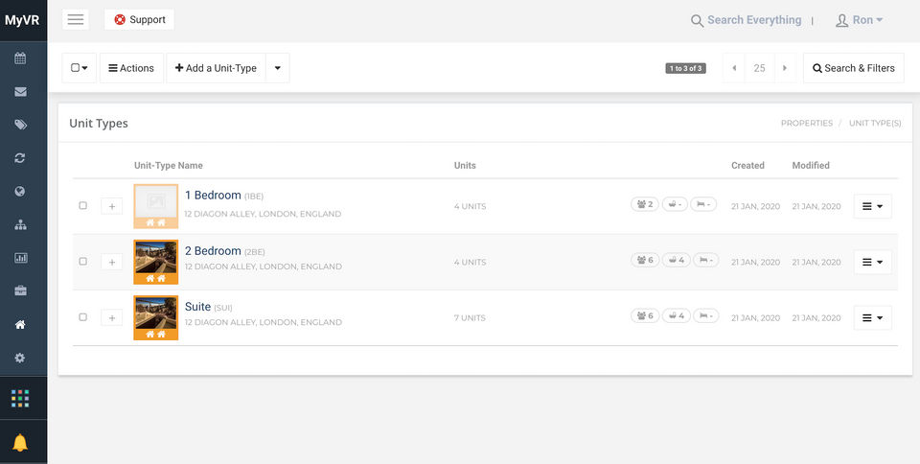Image resolution: width=920 pixels, height=464 pixels.
Task: Open the calendar from the sidebar
Action: coord(20,58)
